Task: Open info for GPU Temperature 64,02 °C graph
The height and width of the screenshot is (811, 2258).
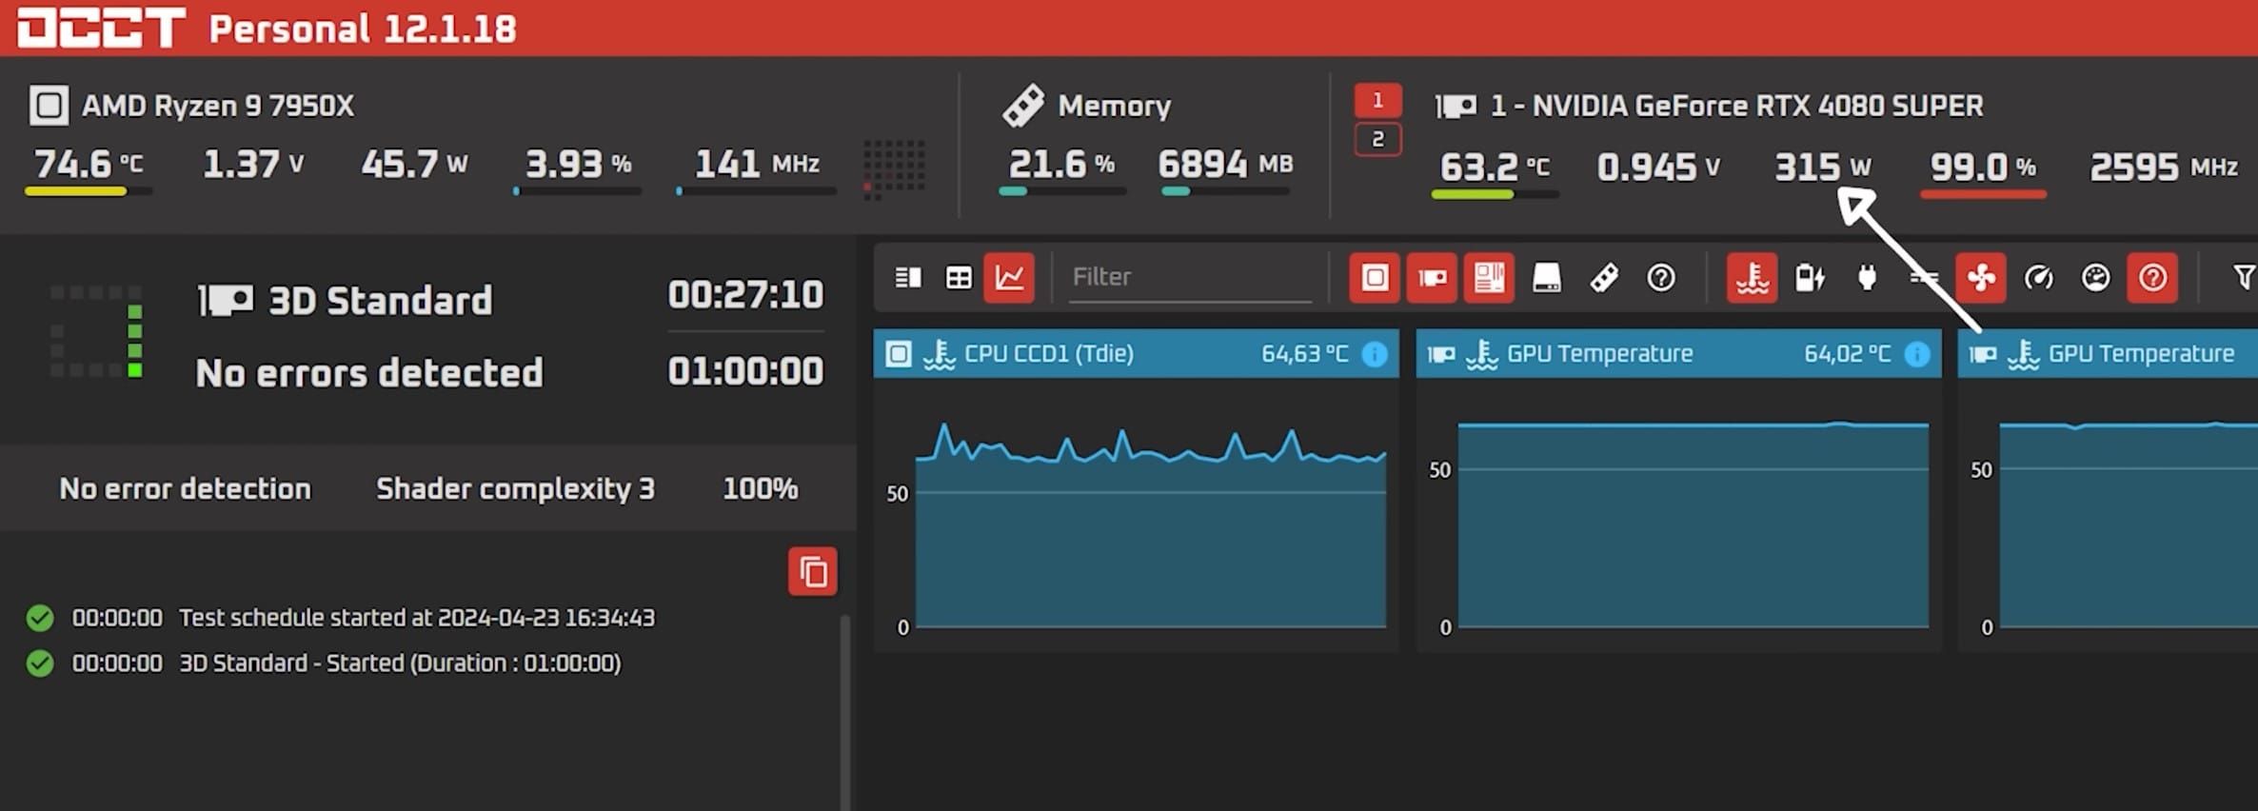Action: point(1917,354)
